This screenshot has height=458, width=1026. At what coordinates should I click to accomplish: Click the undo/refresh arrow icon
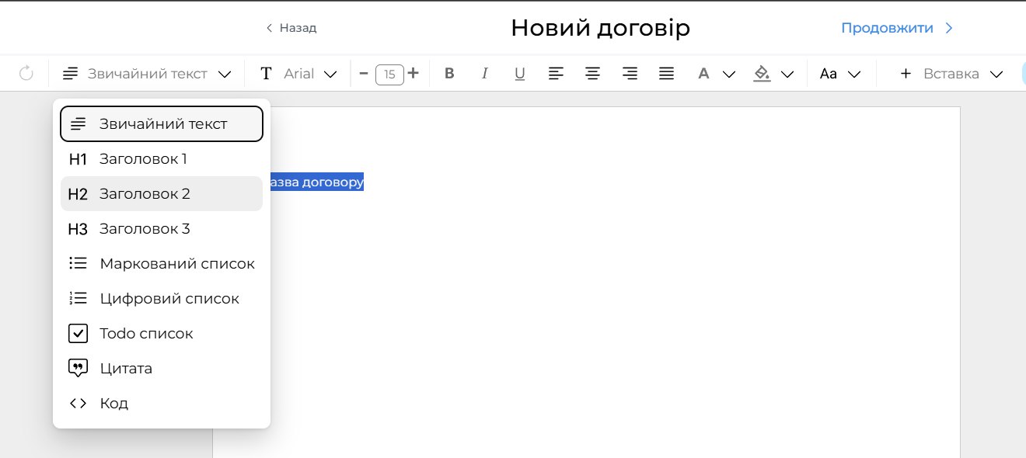26,74
